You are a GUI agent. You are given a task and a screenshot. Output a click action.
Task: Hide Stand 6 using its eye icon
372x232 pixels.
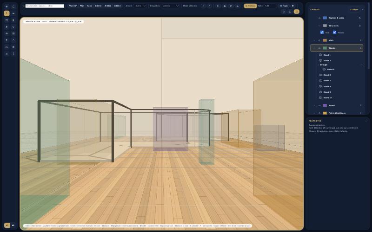click(x=320, y=75)
